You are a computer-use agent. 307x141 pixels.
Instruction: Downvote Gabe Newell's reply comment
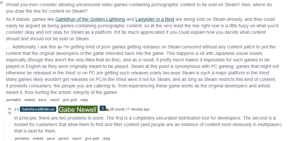tap(9, 113)
